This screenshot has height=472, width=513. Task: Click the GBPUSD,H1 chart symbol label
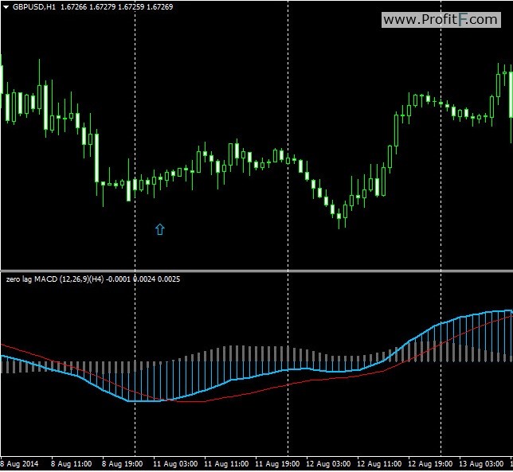pos(34,7)
